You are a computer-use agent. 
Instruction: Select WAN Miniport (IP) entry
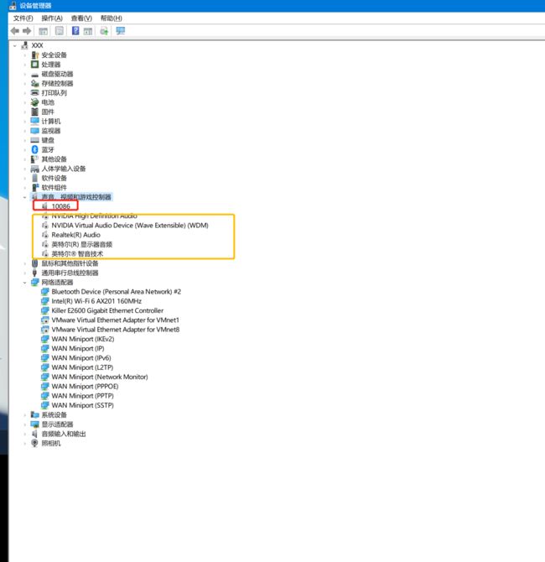(78, 348)
